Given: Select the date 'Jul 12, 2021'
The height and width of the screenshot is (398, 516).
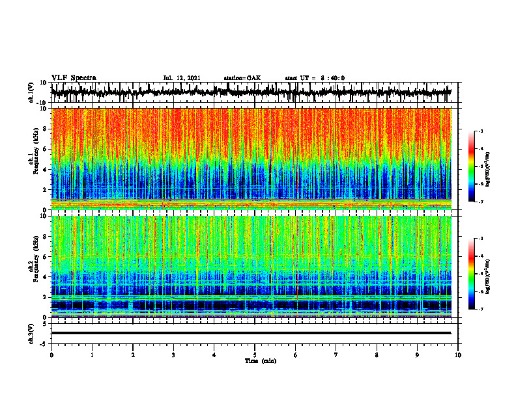Looking at the screenshot, I should click(182, 78).
